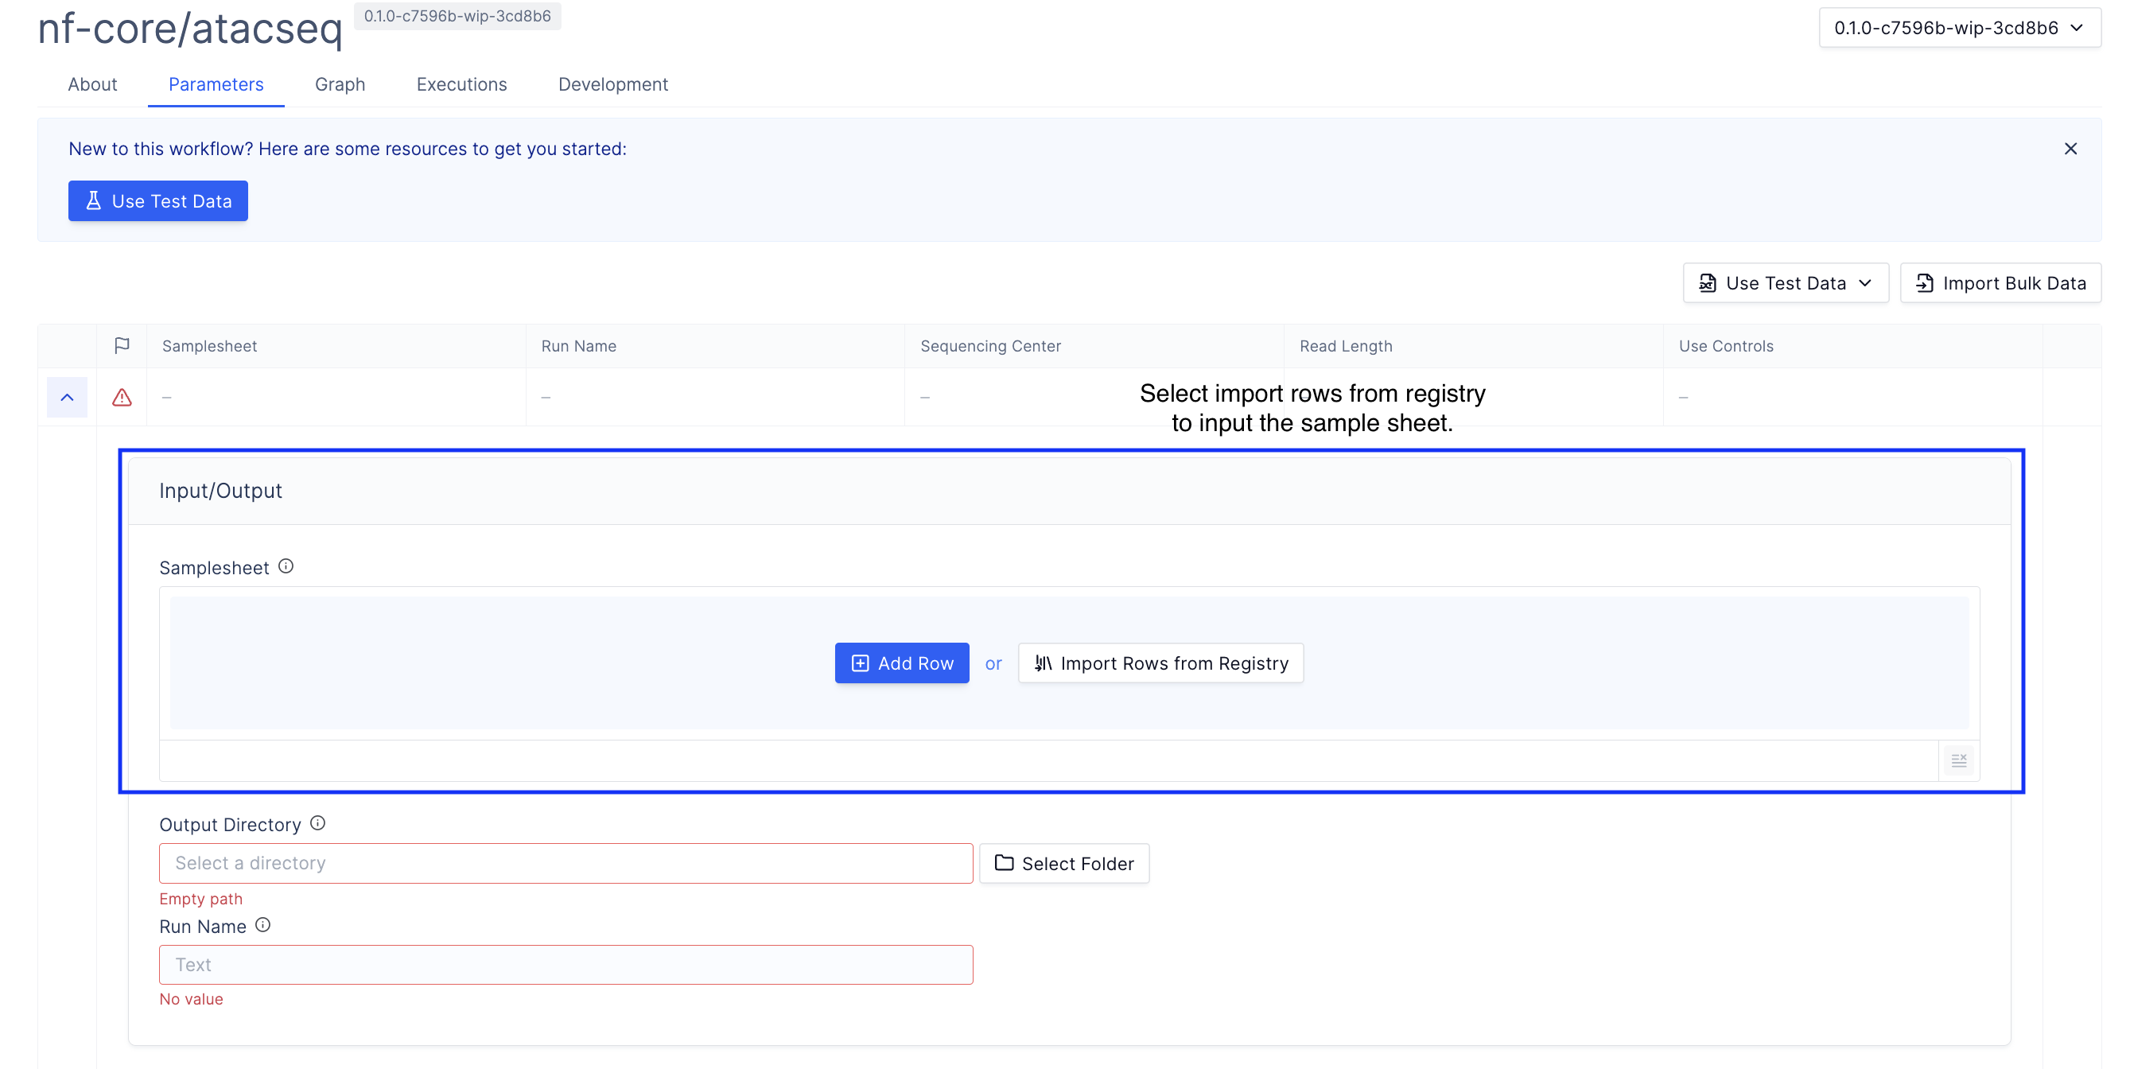Open the version selector dropdown
Viewport: 2130px width, 1069px height.
[1958, 28]
